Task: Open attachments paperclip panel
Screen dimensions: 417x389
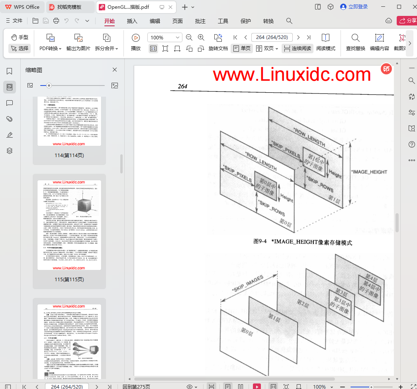Action: [x=10, y=119]
